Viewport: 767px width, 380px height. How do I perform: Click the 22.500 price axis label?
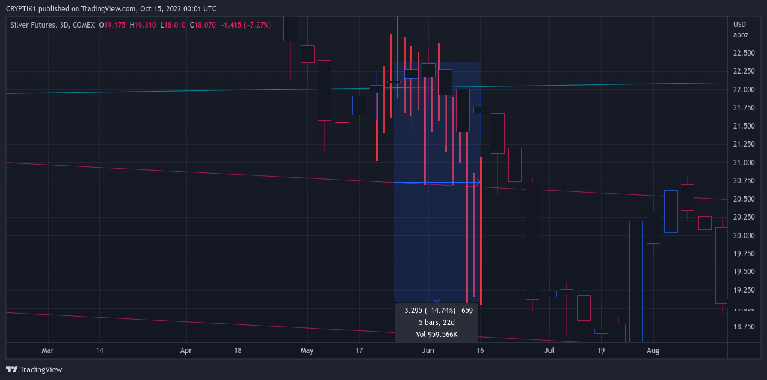(x=744, y=53)
